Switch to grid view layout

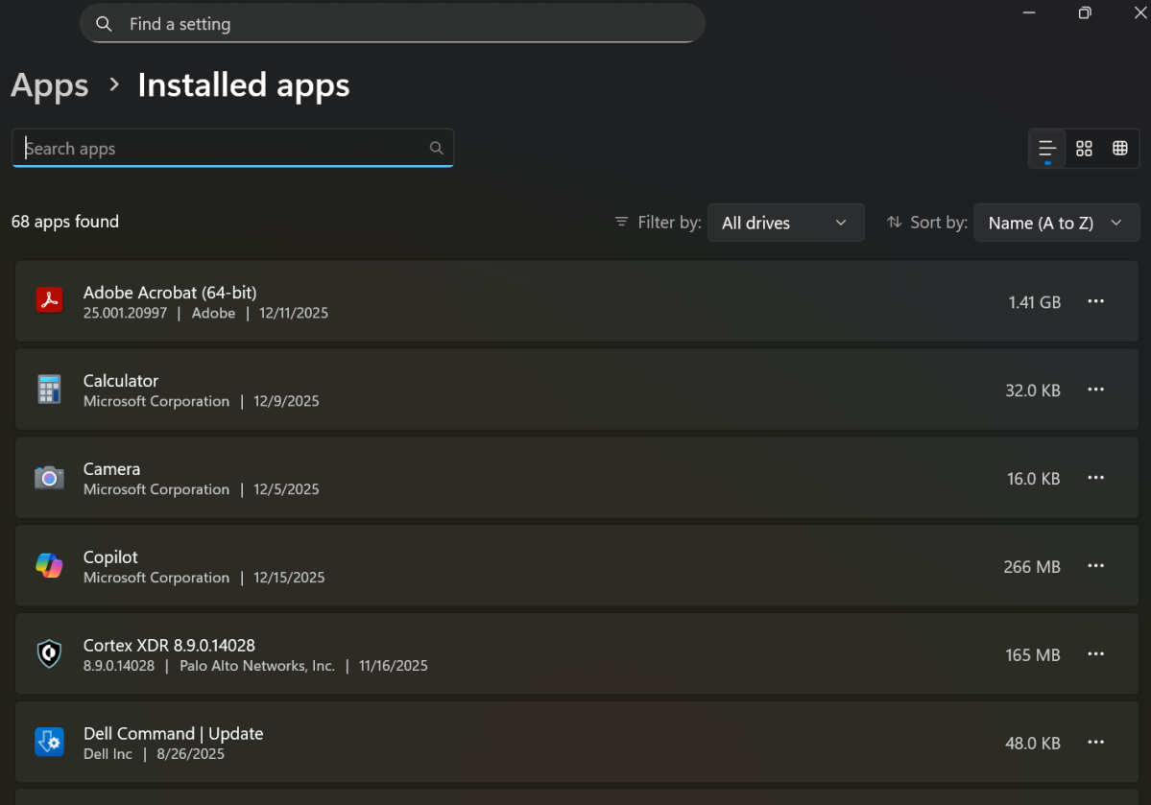click(1084, 149)
